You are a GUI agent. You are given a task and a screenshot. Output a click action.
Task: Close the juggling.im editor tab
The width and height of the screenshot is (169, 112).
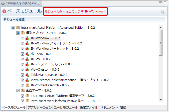pyautogui.click(x=39, y=3)
